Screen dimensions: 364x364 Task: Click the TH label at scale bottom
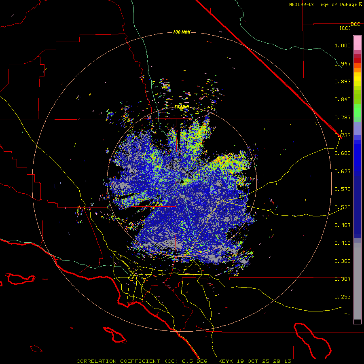pos(347,315)
